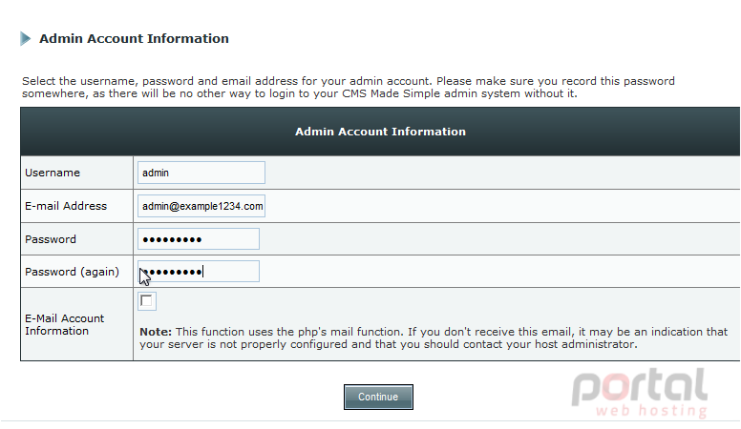Click the Admin Account Information page heading

point(134,39)
